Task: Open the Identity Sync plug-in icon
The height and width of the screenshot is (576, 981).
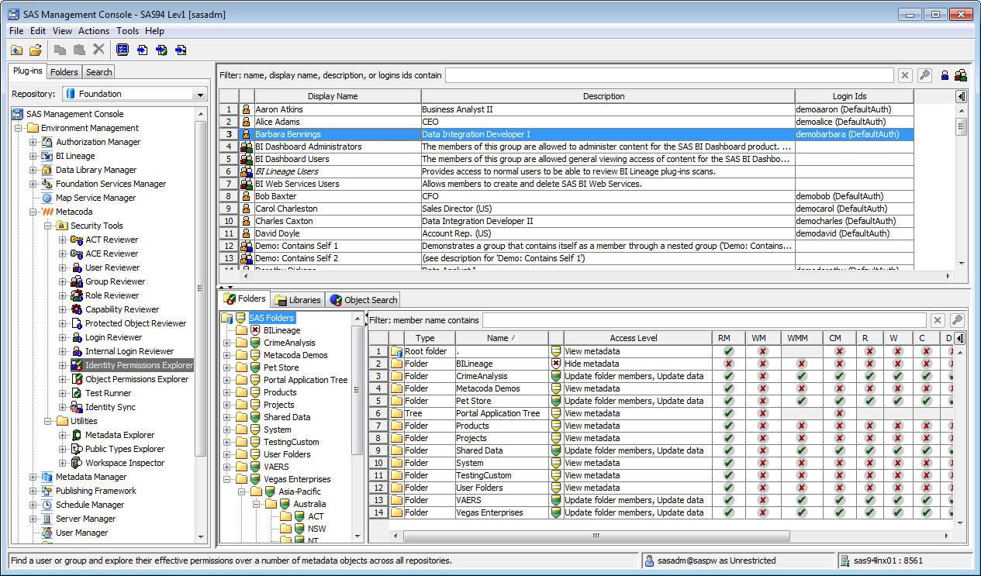Action: click(x=77, y=407)
